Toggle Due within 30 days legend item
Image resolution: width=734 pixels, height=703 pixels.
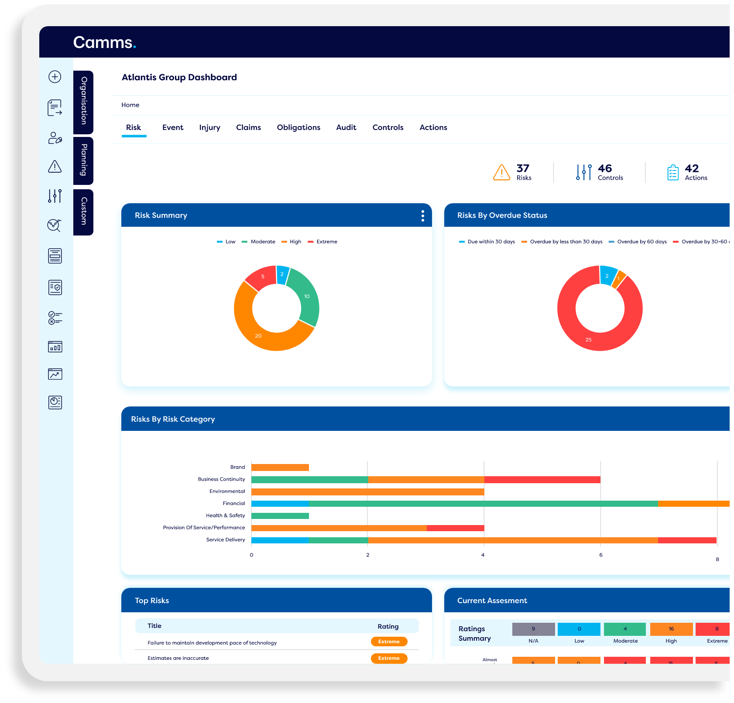pyautogui.click(x=487, y=242)
